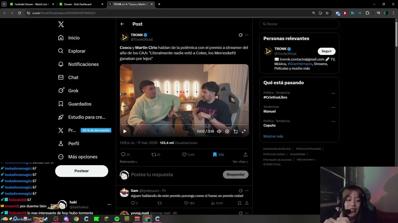This screenshot has height=223, width=398.
Task: Click the Grok icon on Sam's reply
Action: tap(240, 191)
